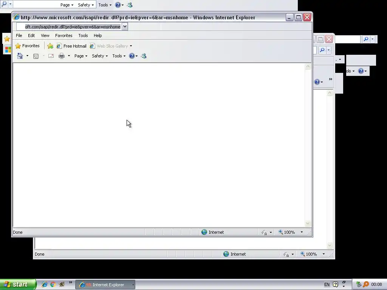Launch Google Chrome from Quick Launch
387x290 pixels.
(53, 284)
